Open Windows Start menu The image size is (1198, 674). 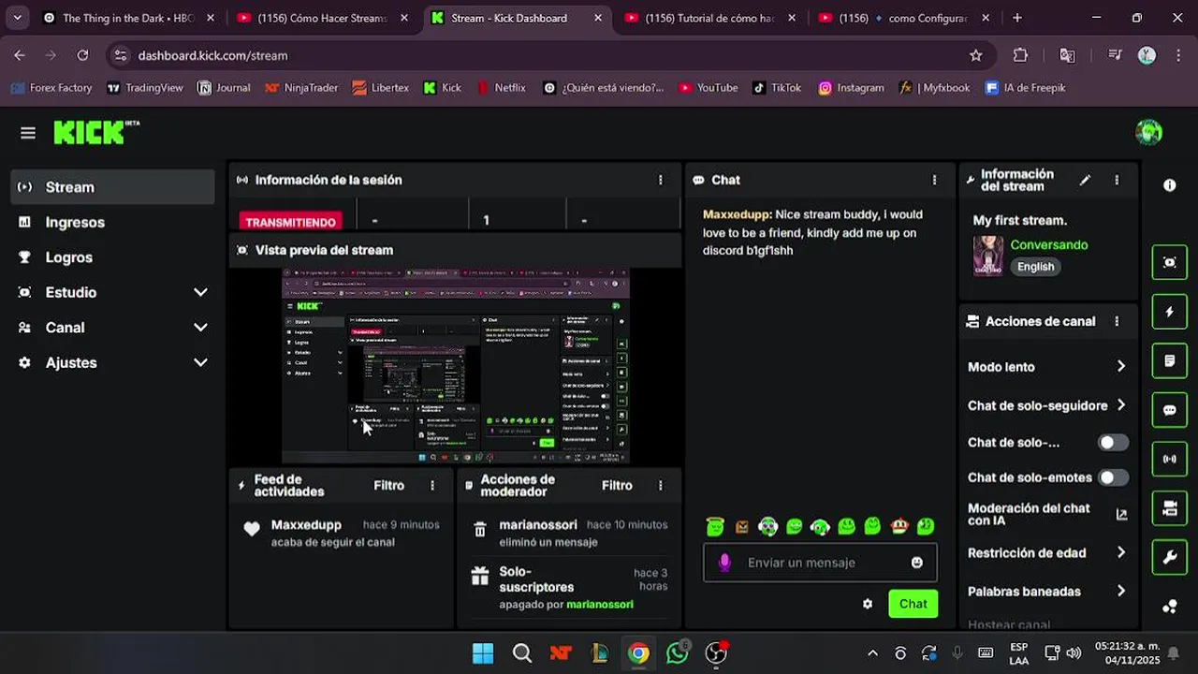483,653
